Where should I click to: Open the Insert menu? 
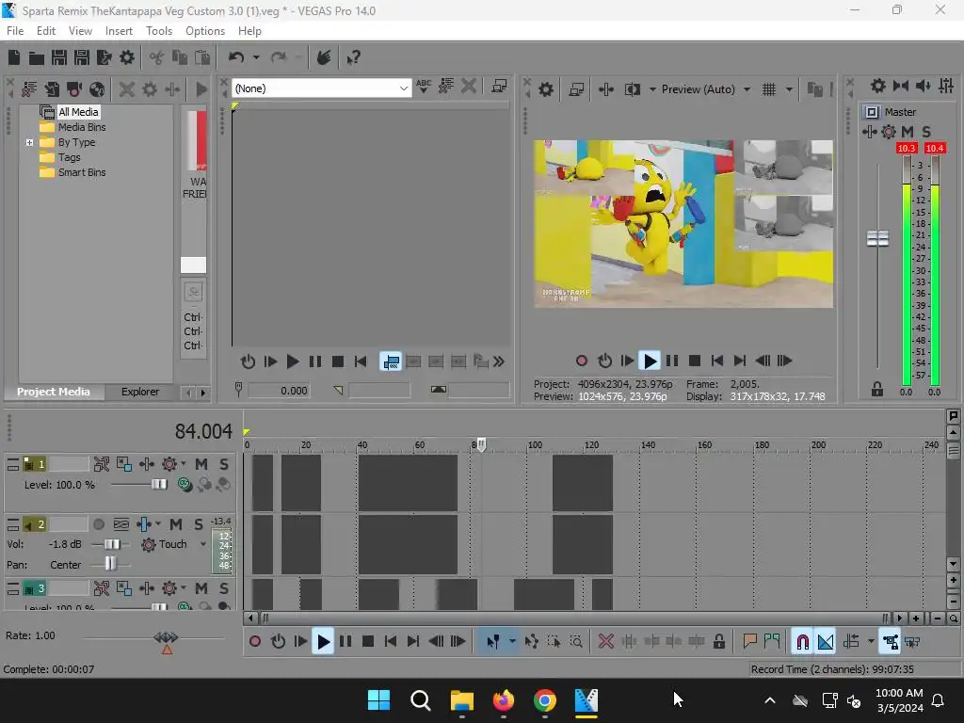click(x=119, y=31)
